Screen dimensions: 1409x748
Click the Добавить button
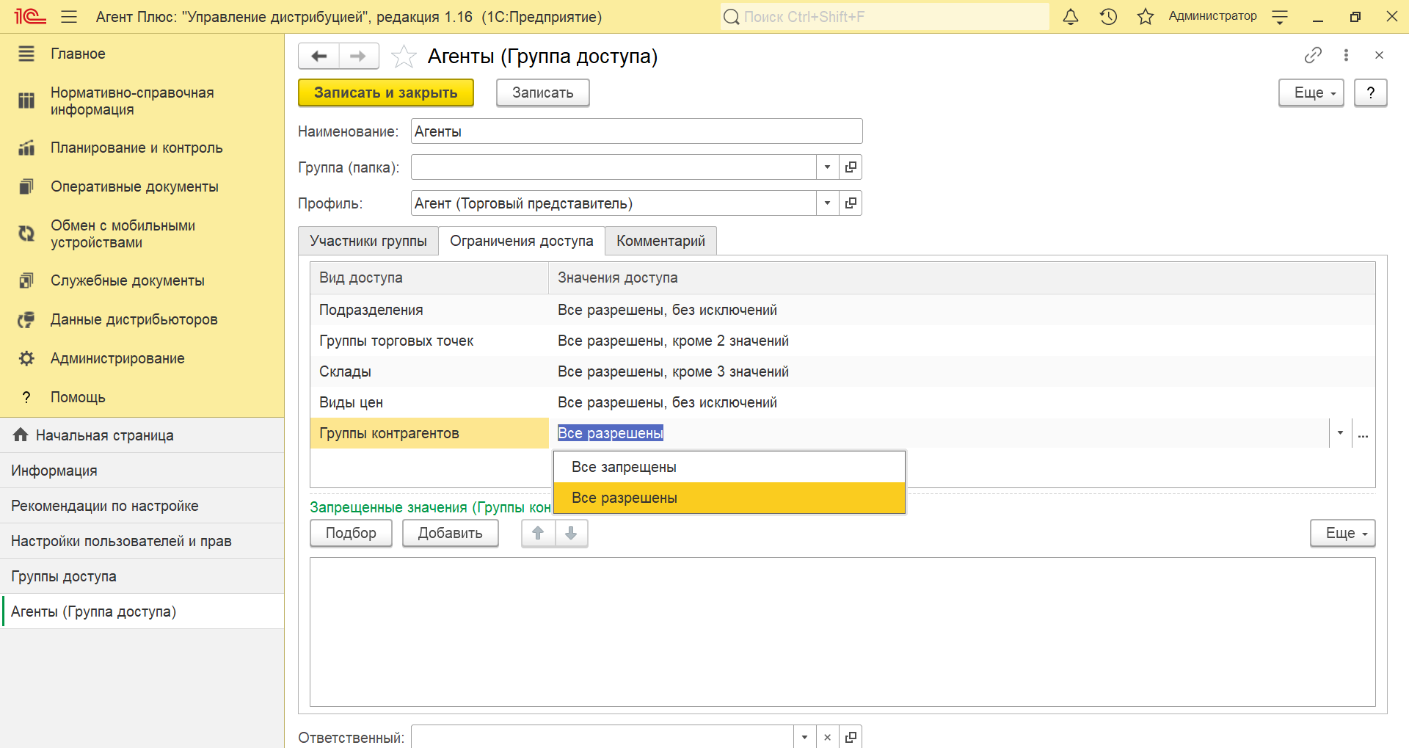point(451,534)
